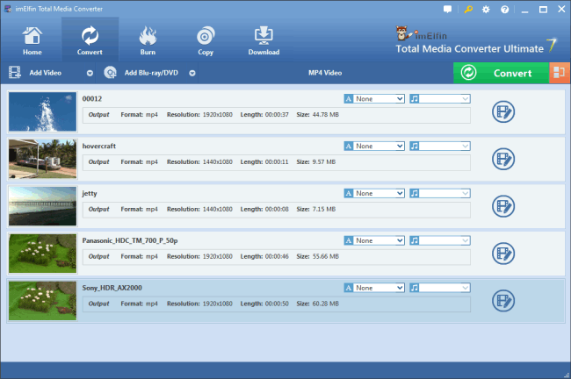This screenshot has width=571, height=379.
Task: Click the orange merge panel icon
Action: (x=560, y=73)
